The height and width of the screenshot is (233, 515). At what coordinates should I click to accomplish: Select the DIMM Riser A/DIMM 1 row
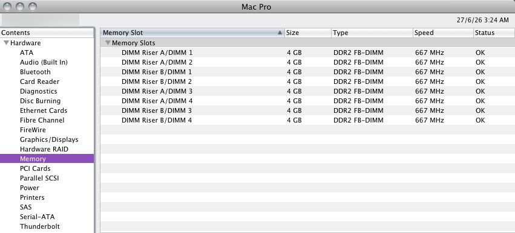(307, 53)
